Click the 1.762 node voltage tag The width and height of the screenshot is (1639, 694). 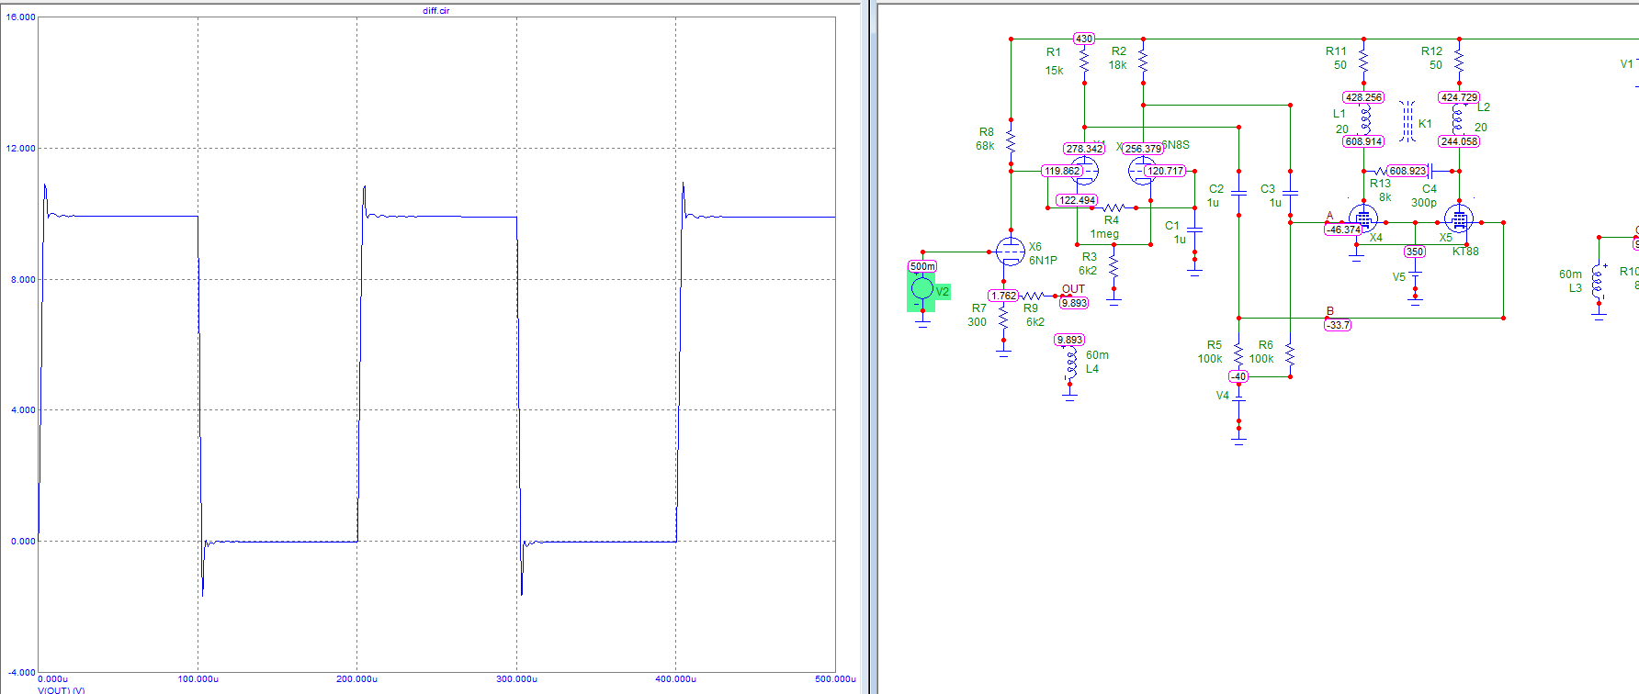1003,296
